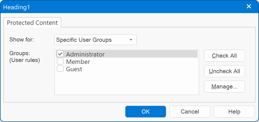The width and height of the screenshot is (259, 122).
Task: Click the Heading1 title bar text
Action: click(16, 7)
